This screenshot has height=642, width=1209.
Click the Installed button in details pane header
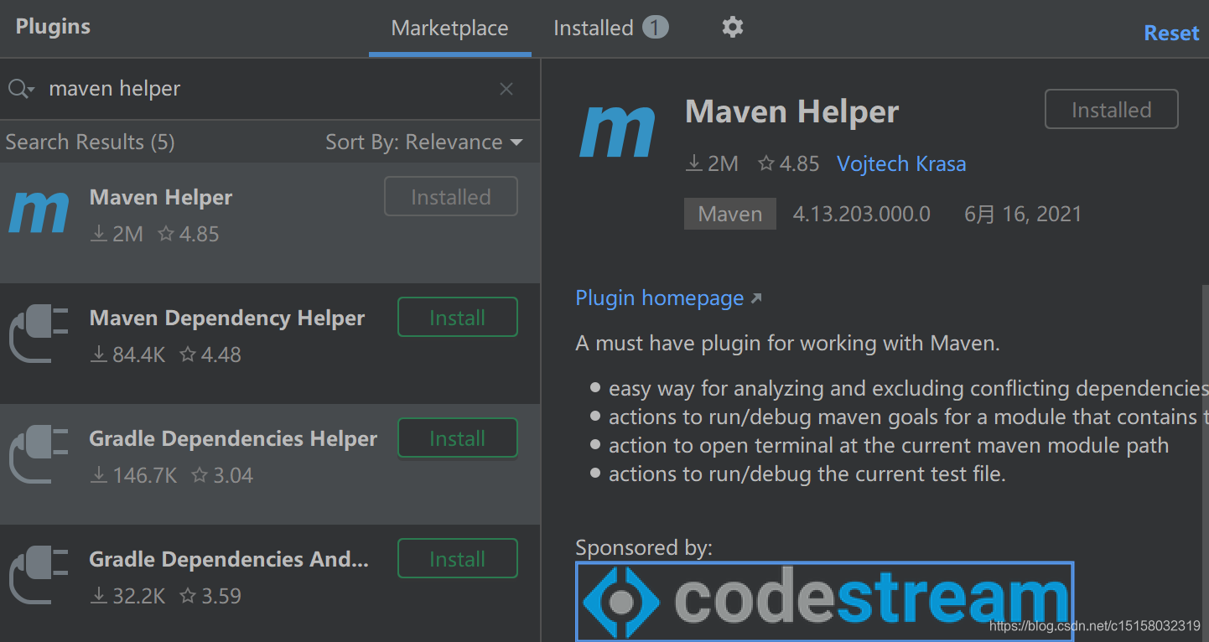click(1112, 110)
